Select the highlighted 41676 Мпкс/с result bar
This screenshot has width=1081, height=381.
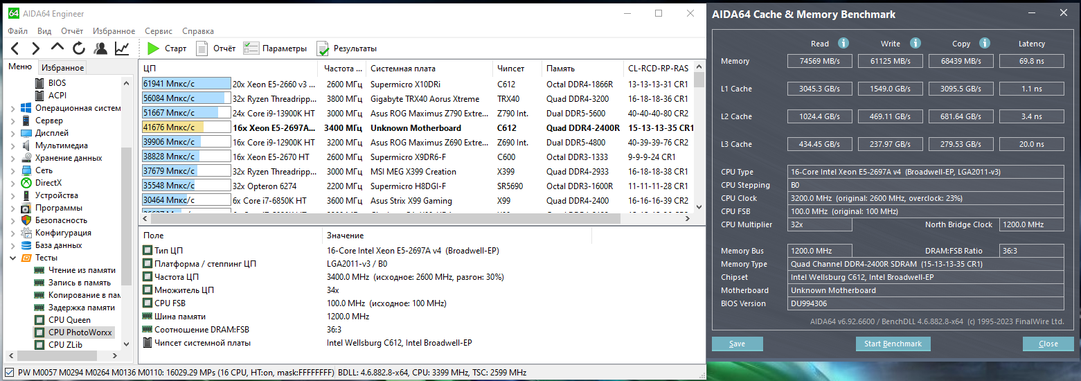point(186,127)
